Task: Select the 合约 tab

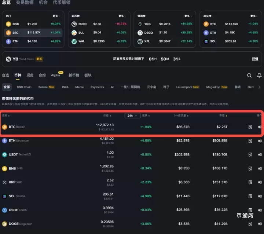Action: (x=42, y=75)
